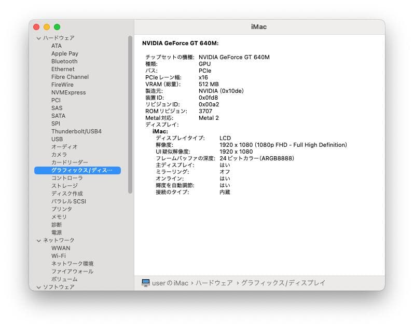Select ストレージ in the sidebar

coord(64,186)
